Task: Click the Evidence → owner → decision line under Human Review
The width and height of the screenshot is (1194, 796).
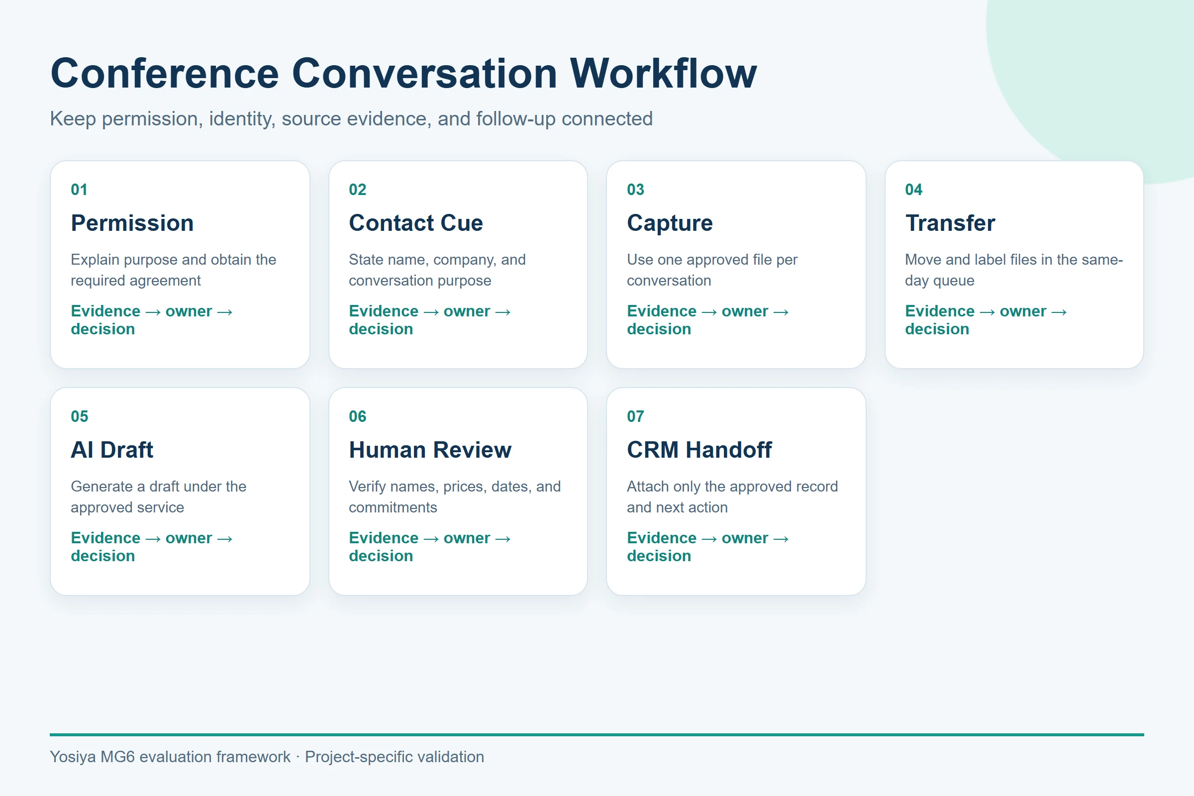Action: [430, 547]
